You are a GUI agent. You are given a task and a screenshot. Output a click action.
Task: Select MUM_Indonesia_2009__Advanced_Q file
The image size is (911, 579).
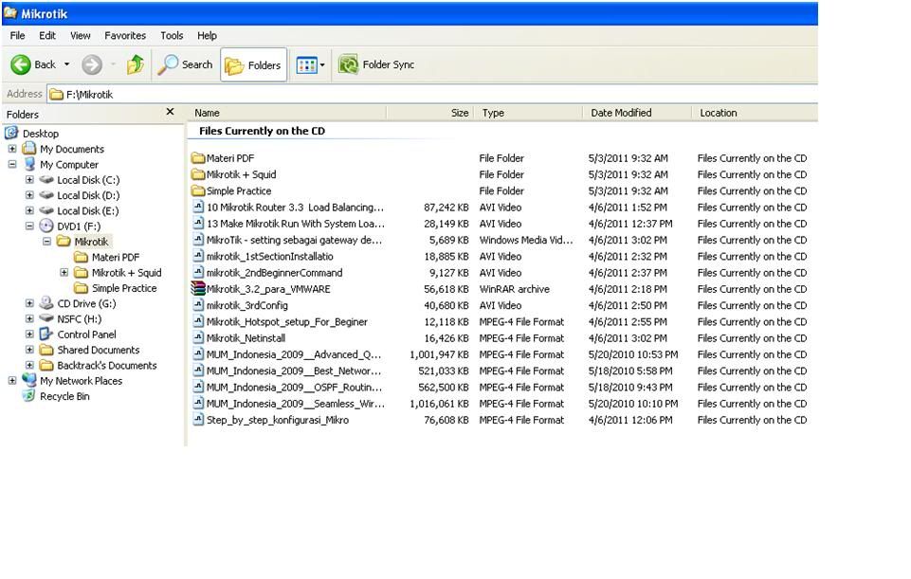(294, 354)
